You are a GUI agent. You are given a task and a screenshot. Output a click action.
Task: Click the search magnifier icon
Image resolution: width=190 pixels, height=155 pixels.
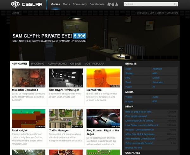click(175, 4)
